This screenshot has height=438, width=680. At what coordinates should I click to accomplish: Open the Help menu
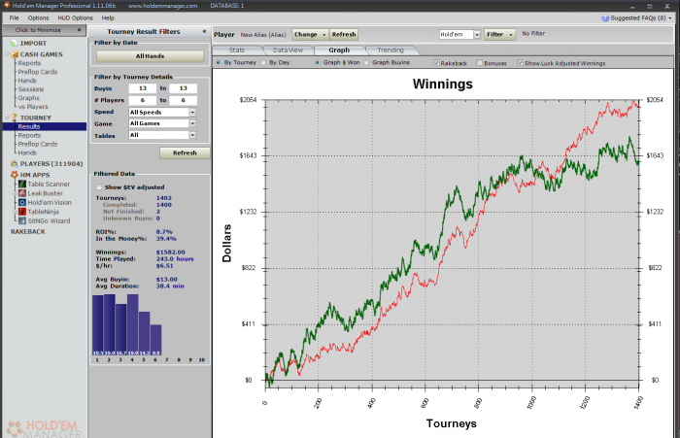pyautogui.click(x=108, y=17)
